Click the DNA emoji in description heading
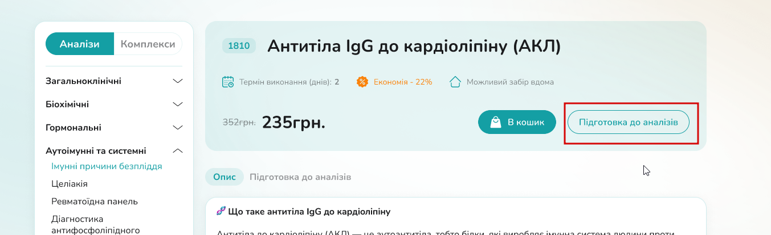 coord(221,212)
